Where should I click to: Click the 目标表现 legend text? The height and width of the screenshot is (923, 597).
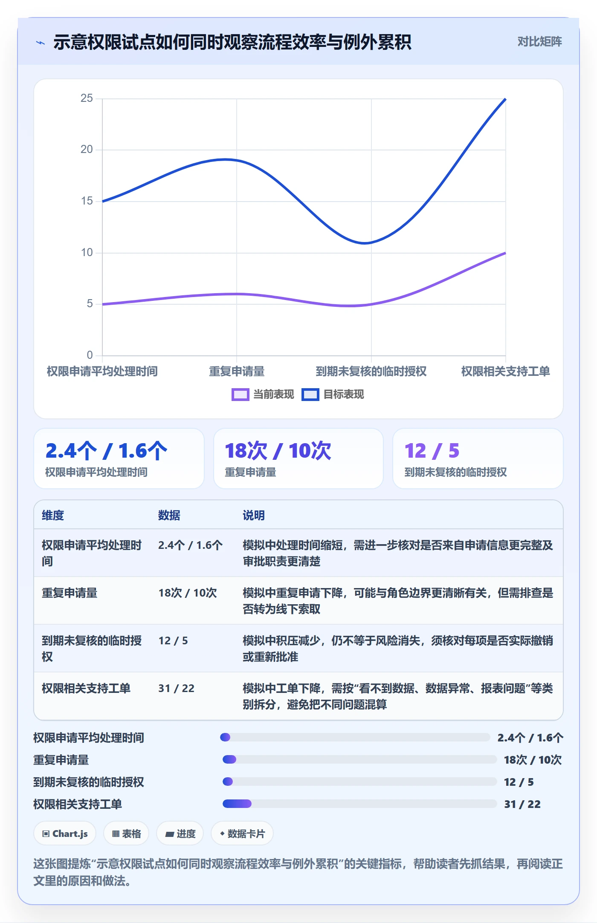tap(344, 395)
